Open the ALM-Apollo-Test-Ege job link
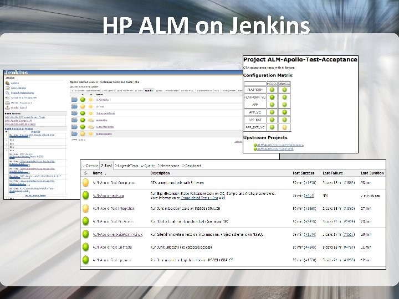 (x=108, y=196)
